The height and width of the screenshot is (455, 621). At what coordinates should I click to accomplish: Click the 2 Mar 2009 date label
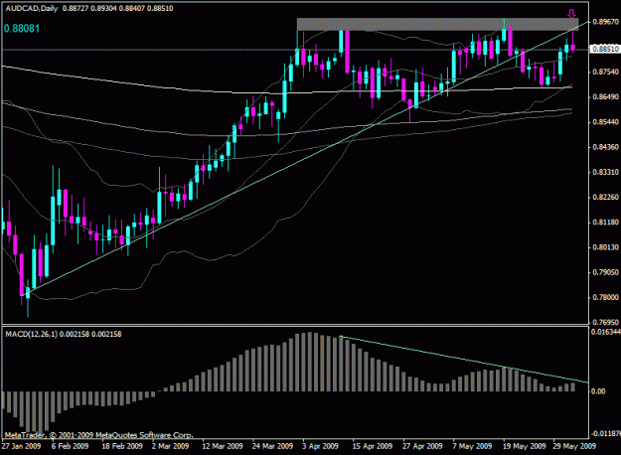[170, 446]
